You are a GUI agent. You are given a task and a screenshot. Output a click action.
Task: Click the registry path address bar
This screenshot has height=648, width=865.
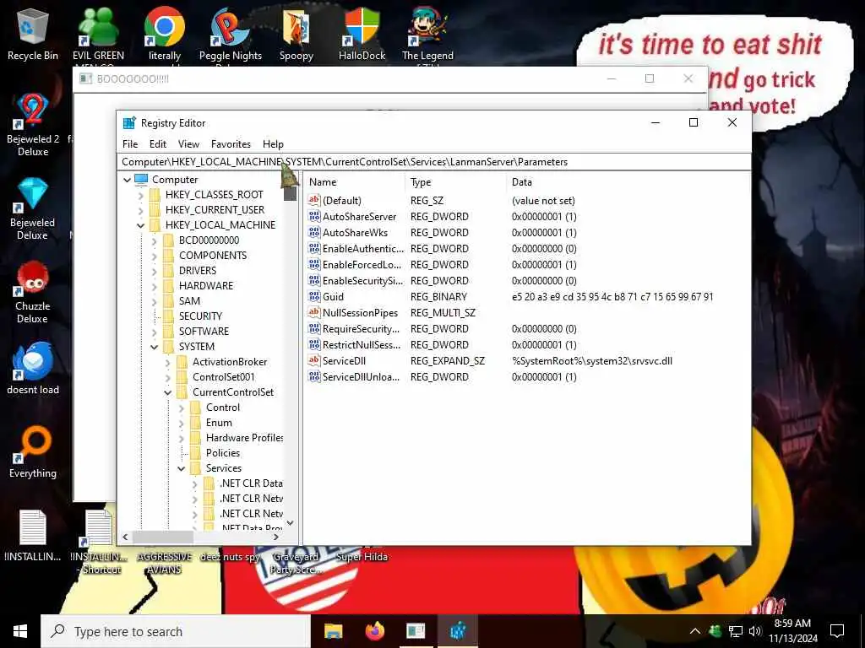tap(433, 162)
